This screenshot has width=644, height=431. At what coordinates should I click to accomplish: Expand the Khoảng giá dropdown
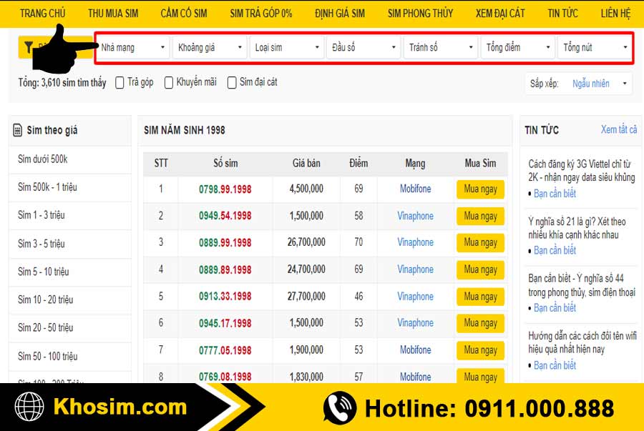210,48
